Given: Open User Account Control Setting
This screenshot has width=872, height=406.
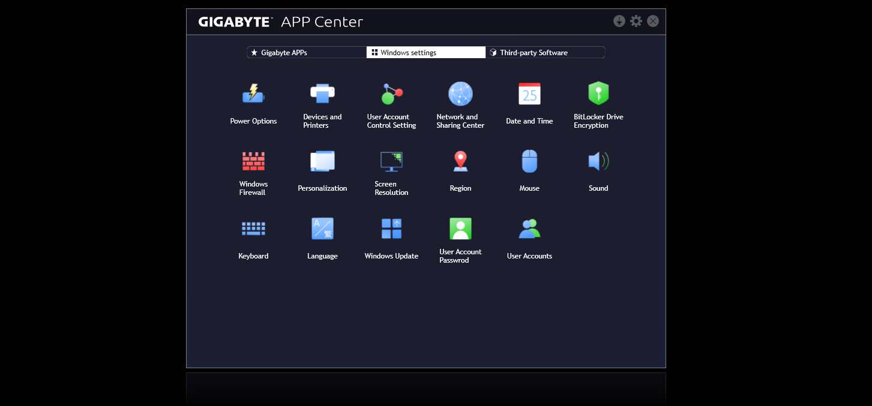Looking at the screenshot, I should (x=391, y=94).
